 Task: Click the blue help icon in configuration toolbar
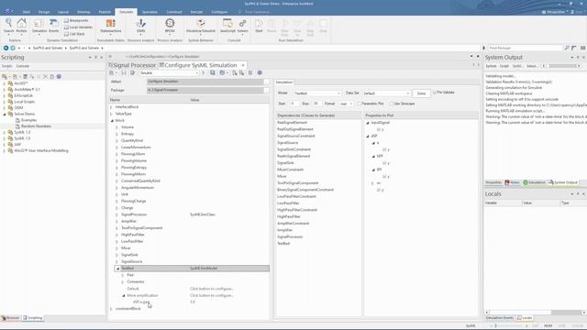click(x=260, y=72)
